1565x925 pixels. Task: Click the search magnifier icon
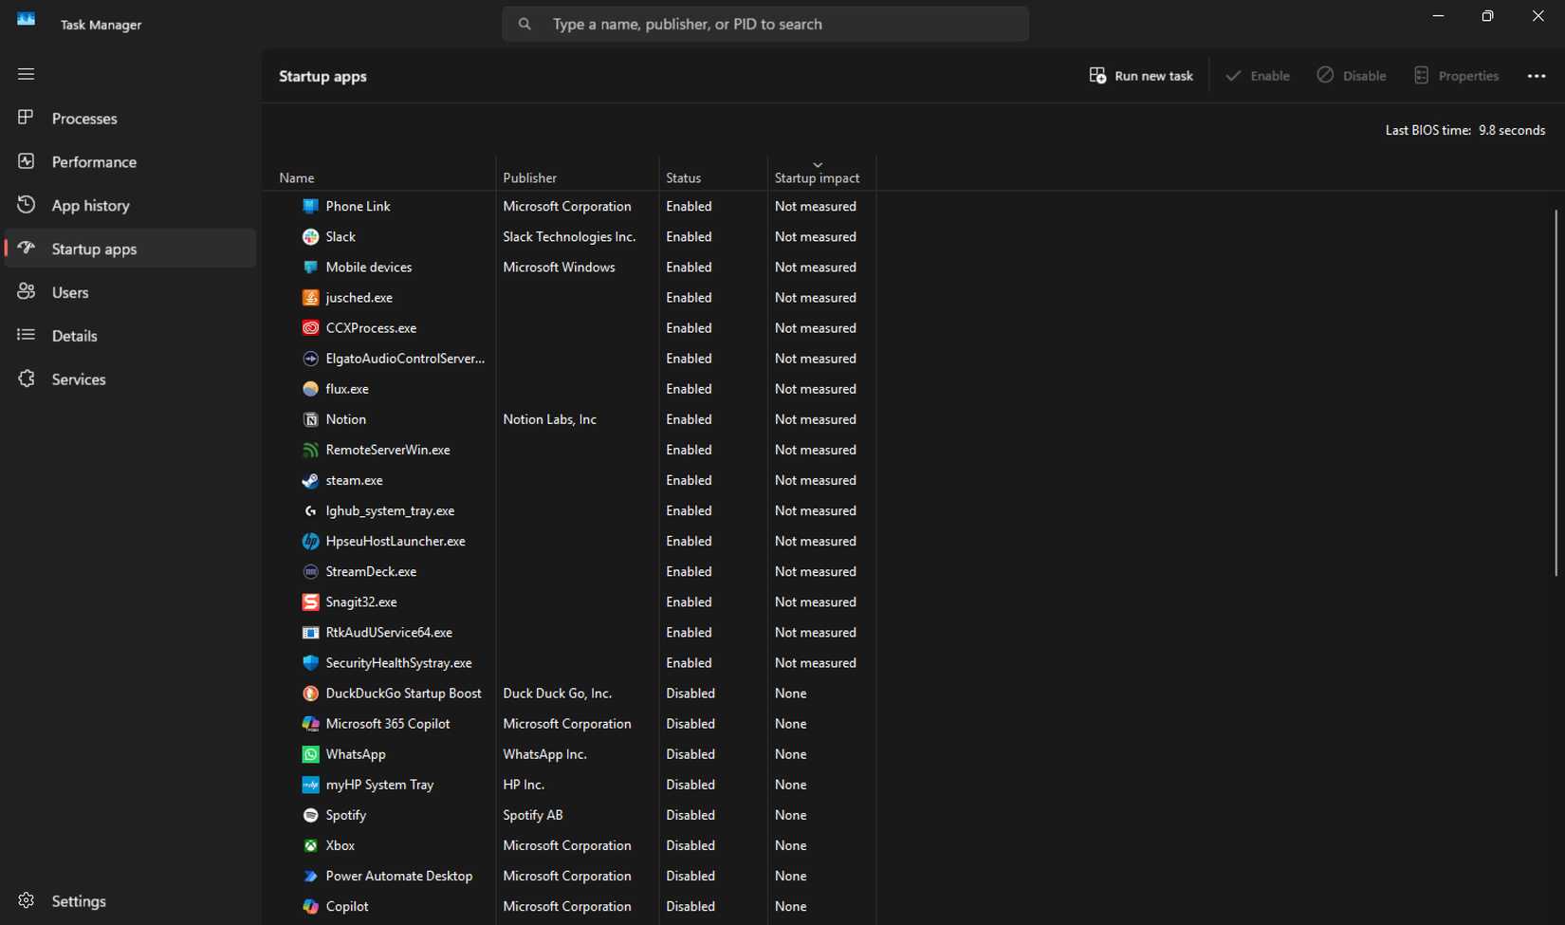pos(525,24)
